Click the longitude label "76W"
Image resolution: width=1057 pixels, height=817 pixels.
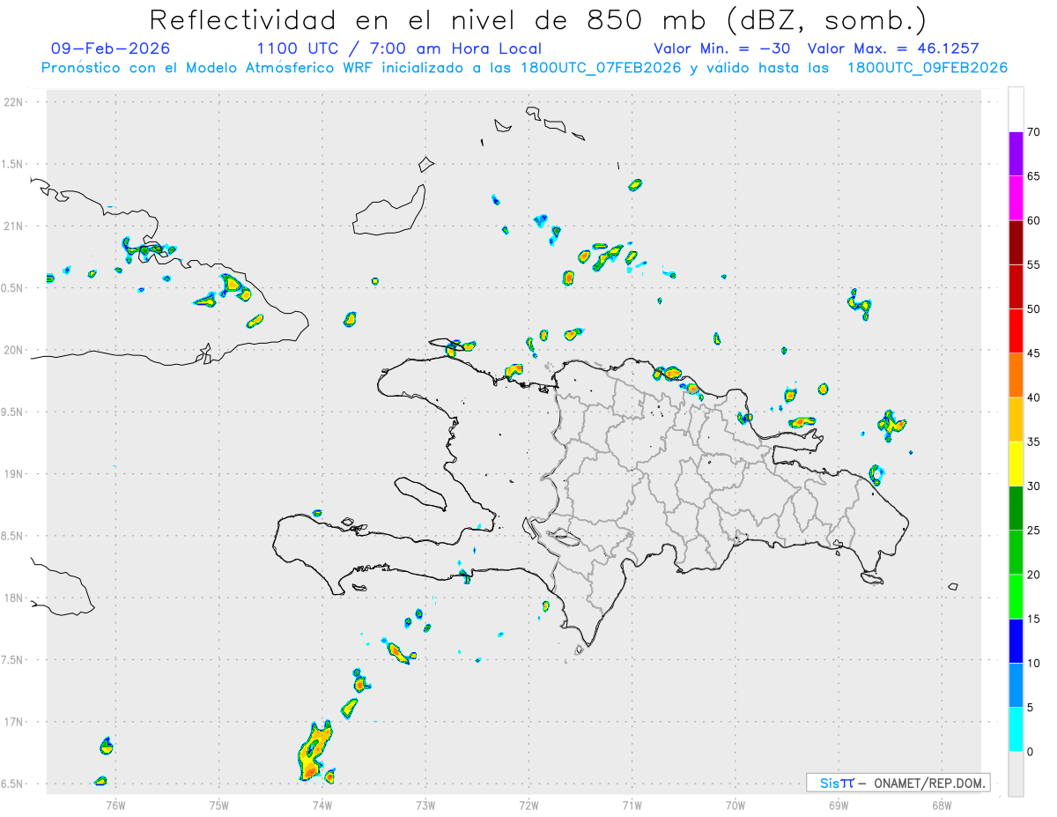[x=115, y=805]
